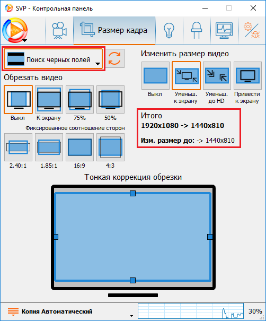Open the performance monitor tab
266x321 pixels.
click(x=224, y=30)
